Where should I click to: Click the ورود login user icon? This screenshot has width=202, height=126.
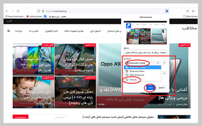pos(9,21)
